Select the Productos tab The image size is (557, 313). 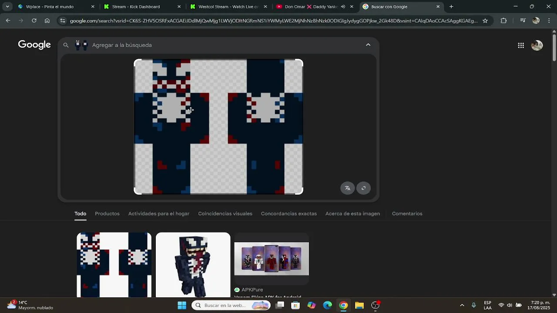coord(107,213)
